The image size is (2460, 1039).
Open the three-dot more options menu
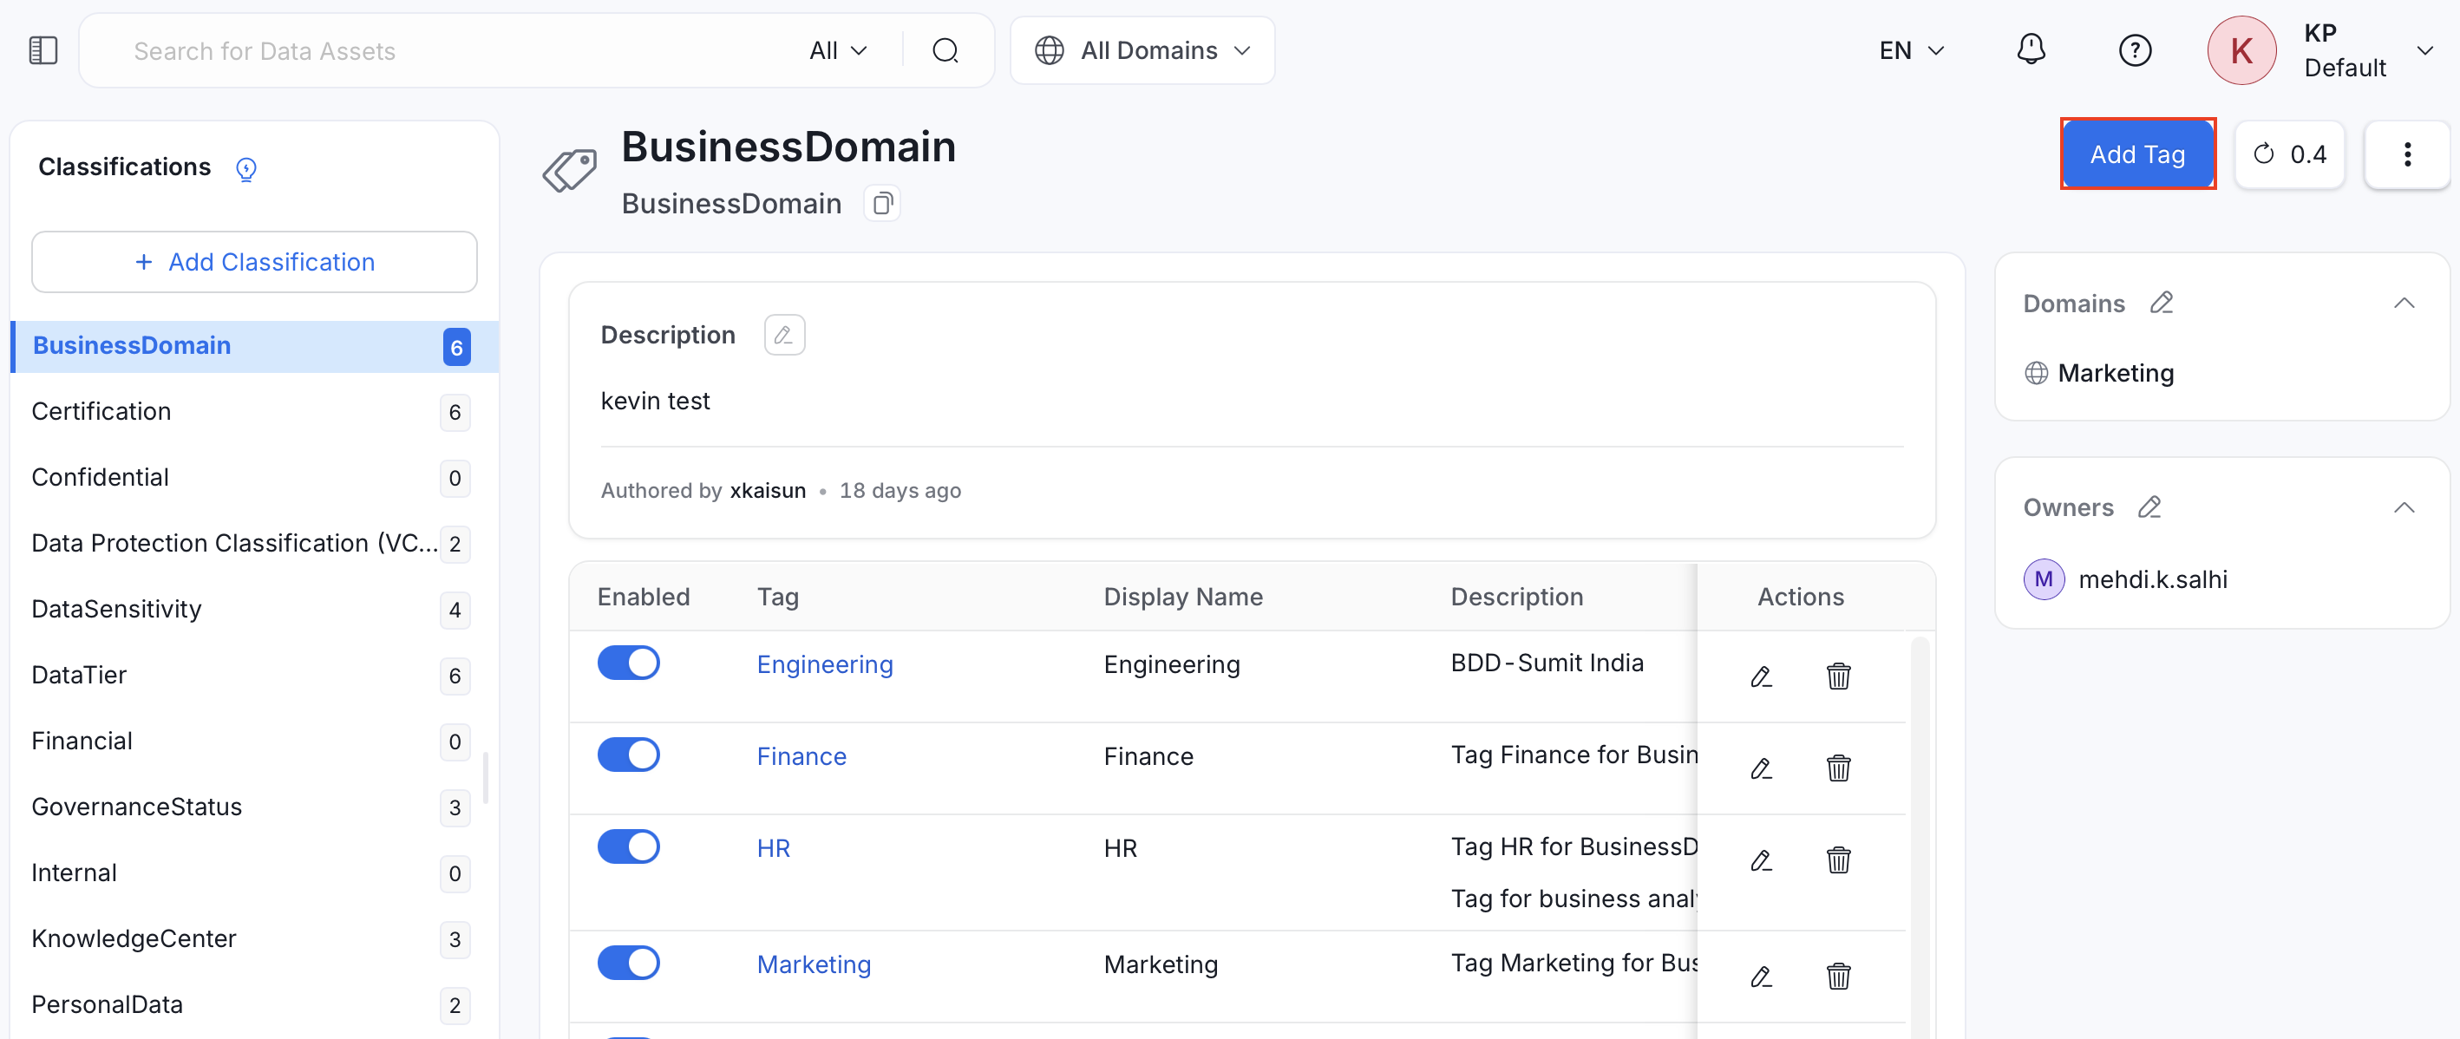[x=2406, y=154]
